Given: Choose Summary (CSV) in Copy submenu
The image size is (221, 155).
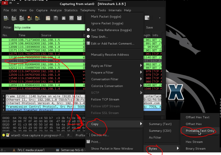Looking at the screenshot, I should (160, 131).
